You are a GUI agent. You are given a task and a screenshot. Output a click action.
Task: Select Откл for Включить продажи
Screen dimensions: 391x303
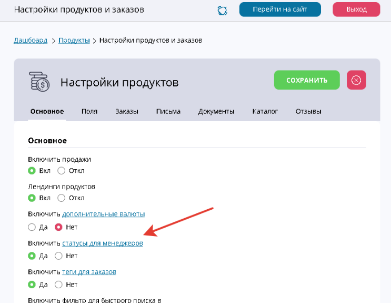click(62, 170)
